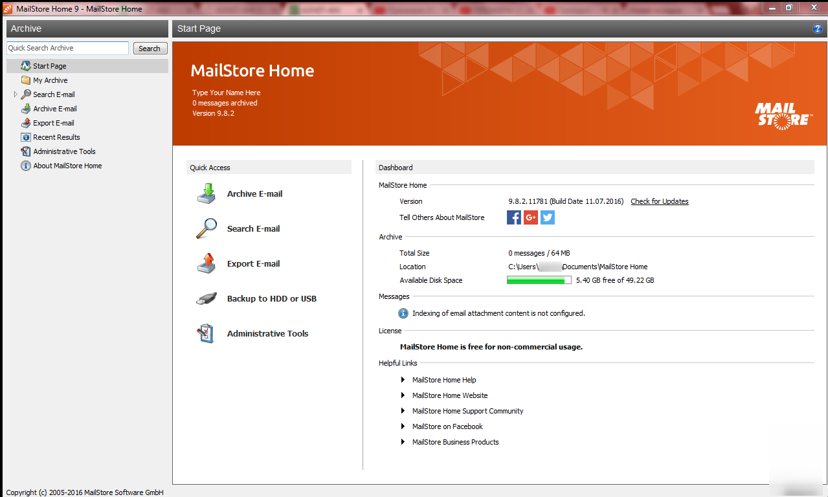828x497 pixels.
Task: Click the Start Page icon in sidebar
Action: point(26,66)
